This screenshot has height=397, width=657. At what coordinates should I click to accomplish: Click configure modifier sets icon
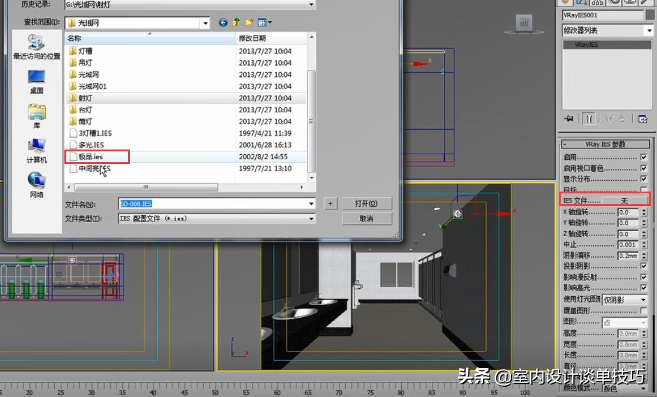coord(643,119)
